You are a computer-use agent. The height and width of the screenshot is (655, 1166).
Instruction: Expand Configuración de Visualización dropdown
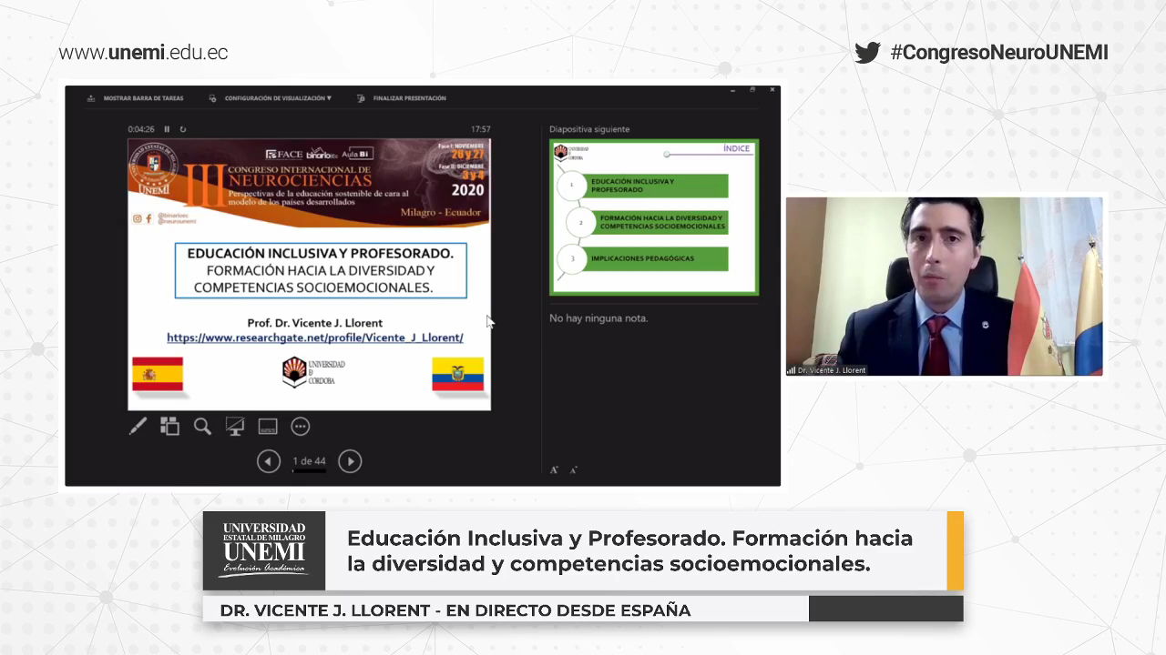click(x=271, y=98)
